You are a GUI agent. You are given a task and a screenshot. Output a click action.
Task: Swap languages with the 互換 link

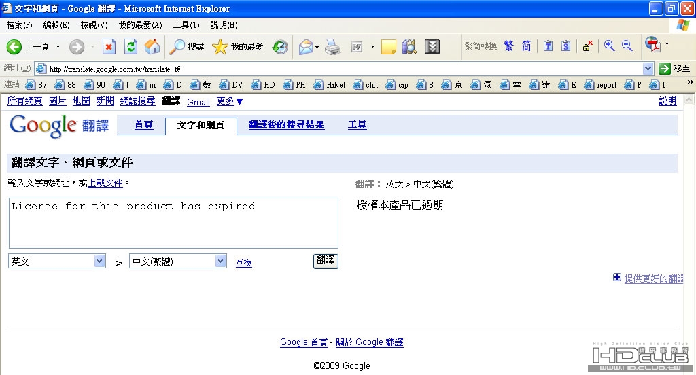click(x=244, y=263)
